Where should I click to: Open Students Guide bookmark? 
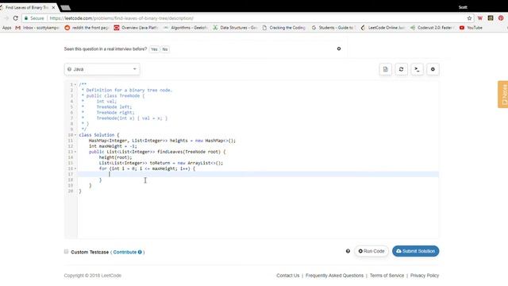coord(333,28)
